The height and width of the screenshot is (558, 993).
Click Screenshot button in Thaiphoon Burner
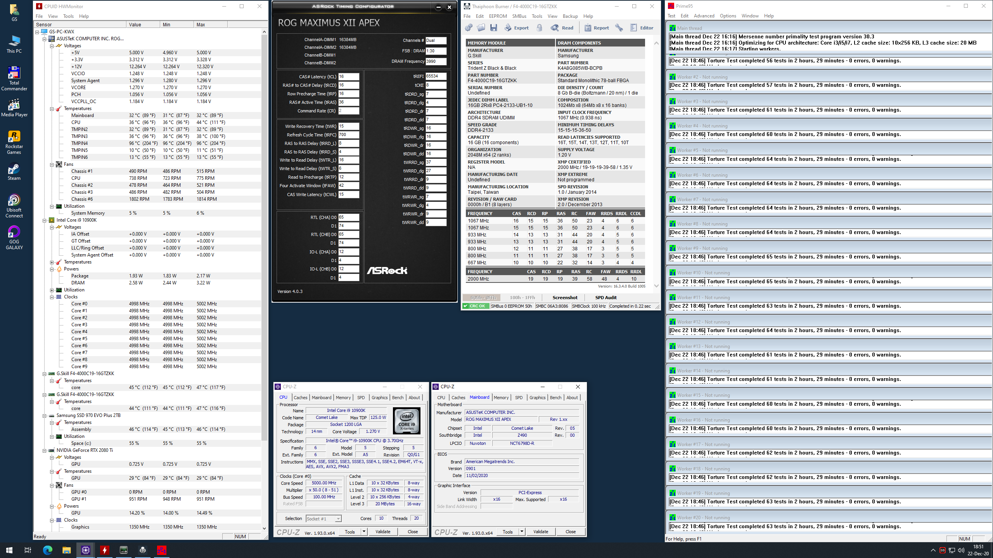click(565, 298)
